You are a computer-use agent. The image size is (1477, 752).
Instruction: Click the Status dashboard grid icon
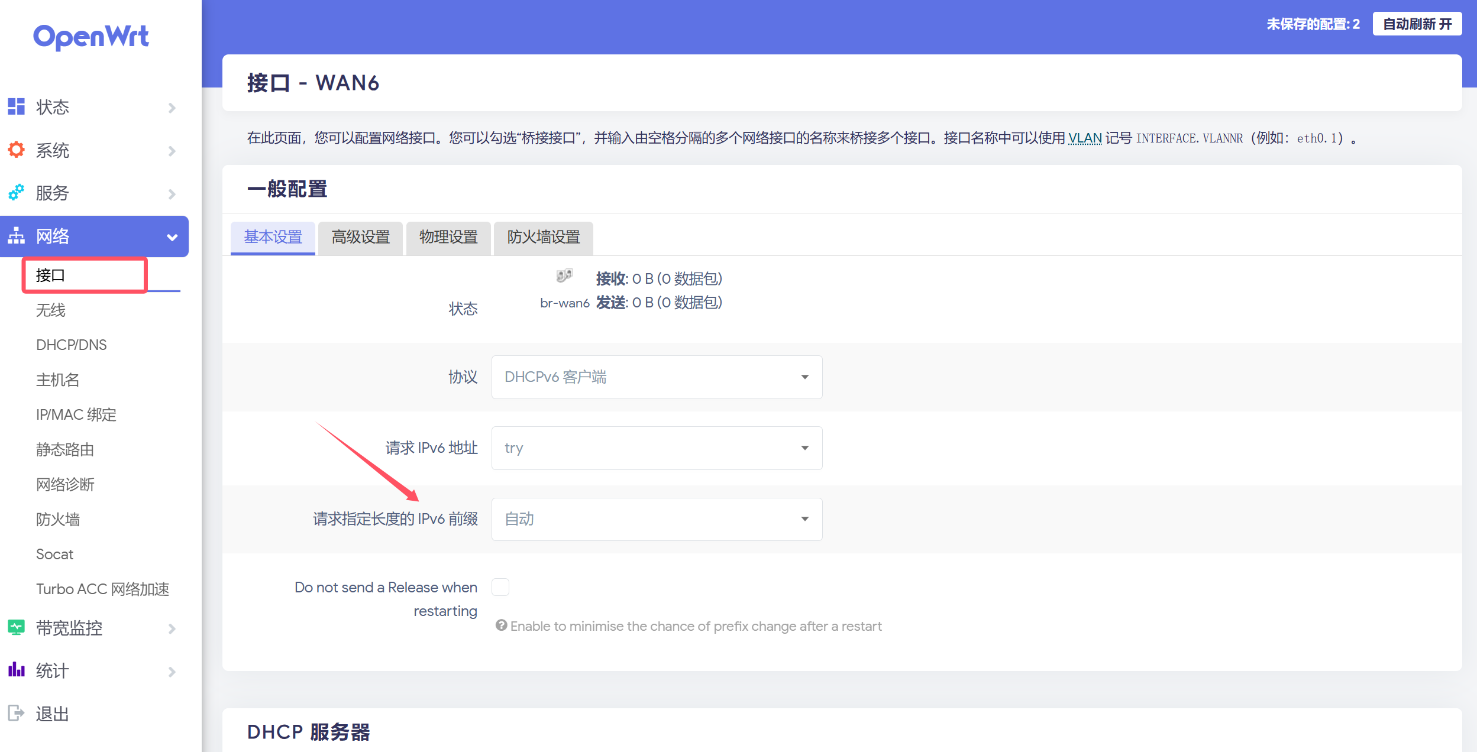point(16,107)
